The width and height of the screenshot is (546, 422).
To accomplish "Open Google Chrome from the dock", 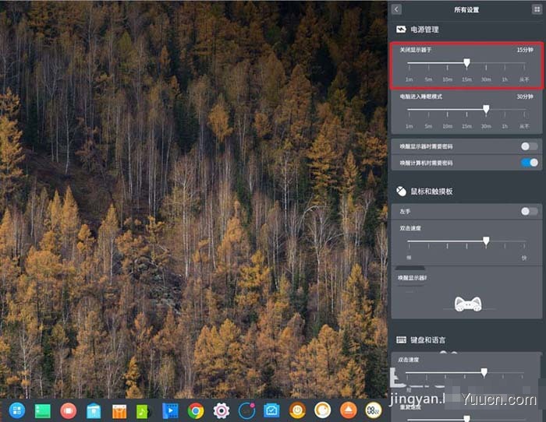I will pos(196,411).
